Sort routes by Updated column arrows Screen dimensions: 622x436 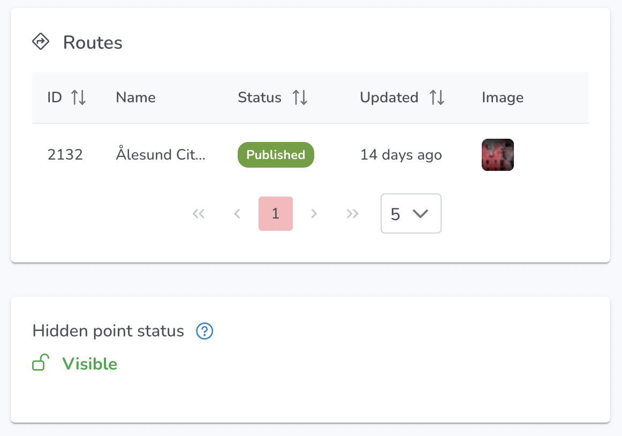coord(437,97)
